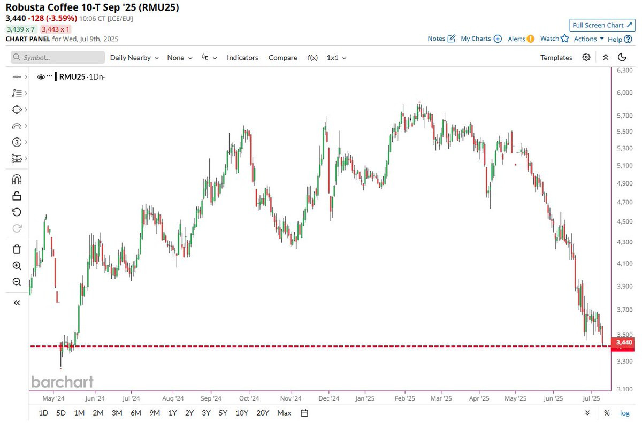
Task: Click the undo arrow icon
Action: tap(17, 212)
